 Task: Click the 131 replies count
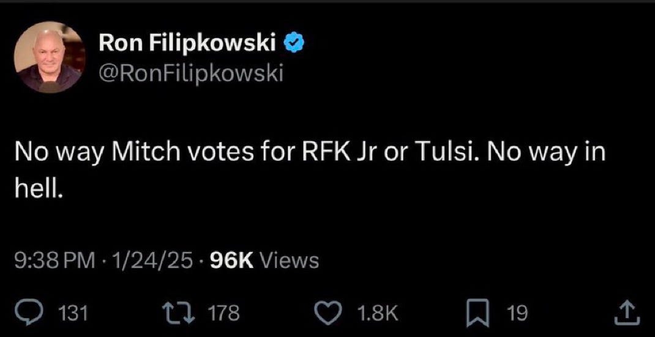pos(76,314)
